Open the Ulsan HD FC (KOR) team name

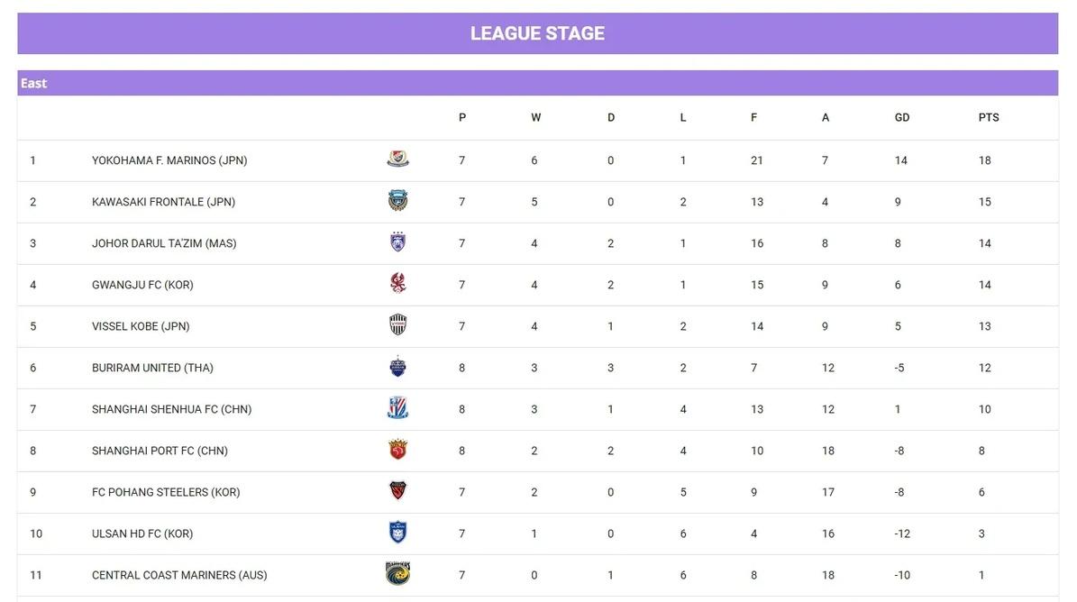click(142, 534)
